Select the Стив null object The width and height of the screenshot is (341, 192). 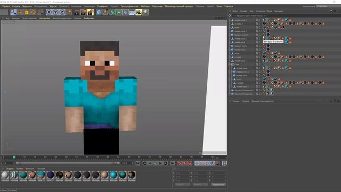click(237, 65)
